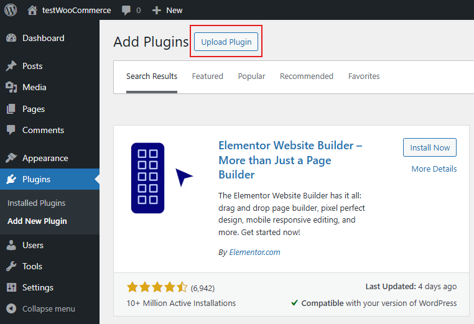Click the WordPress logo icon
Image resolution: width=474 pixels, height=324 pixels.
pos(11,10)
